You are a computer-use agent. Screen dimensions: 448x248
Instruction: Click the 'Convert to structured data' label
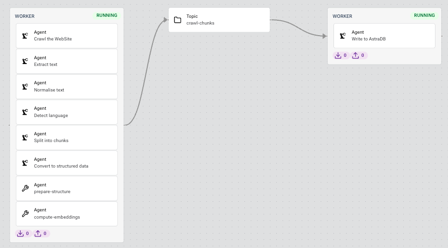(61, 166)
